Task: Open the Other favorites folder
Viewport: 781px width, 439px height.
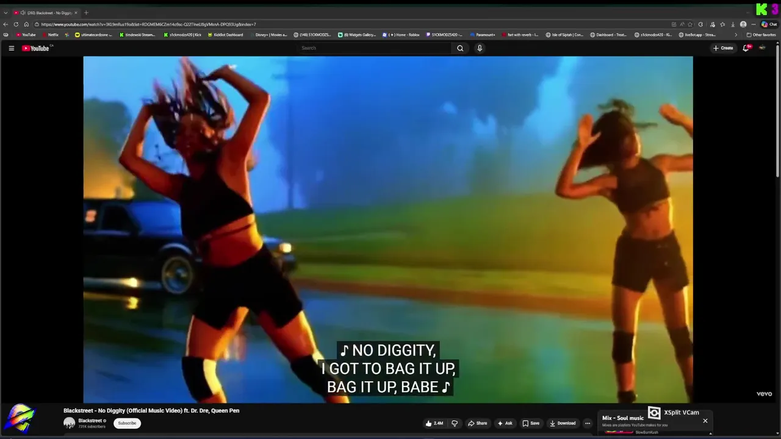Action: 761,35
